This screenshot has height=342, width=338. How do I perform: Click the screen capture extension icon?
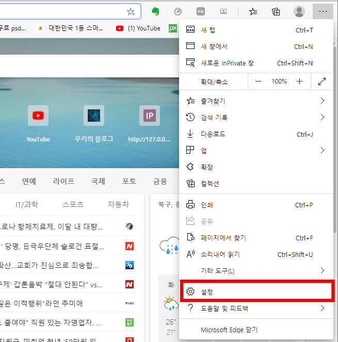223,11
